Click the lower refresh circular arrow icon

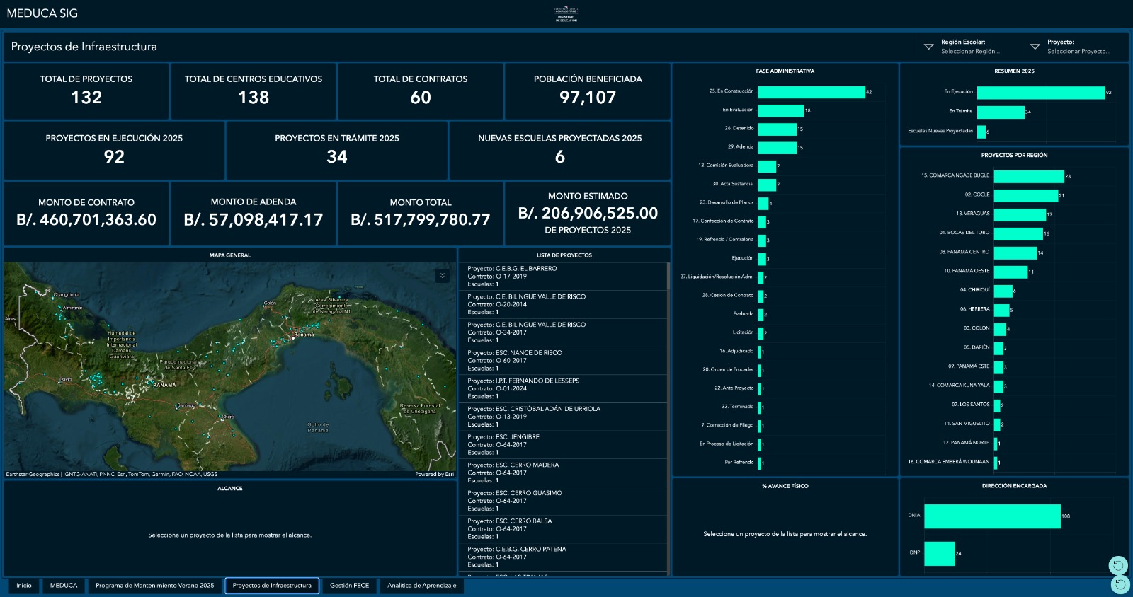coord(1120,584)
